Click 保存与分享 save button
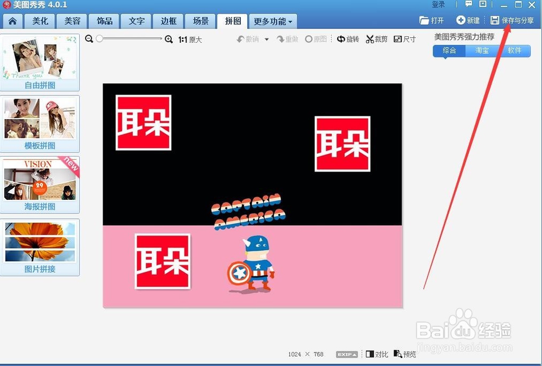Screen dimensions: 542x366 click(x=512, y=21)
